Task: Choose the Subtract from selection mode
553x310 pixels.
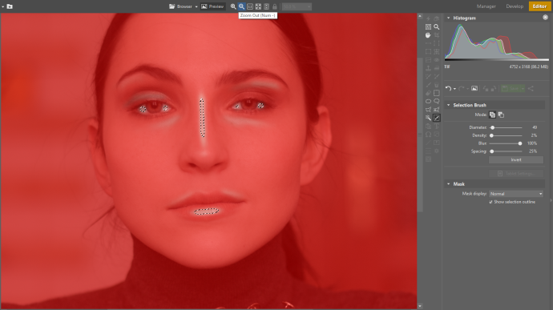Action: tap(501, 115)
